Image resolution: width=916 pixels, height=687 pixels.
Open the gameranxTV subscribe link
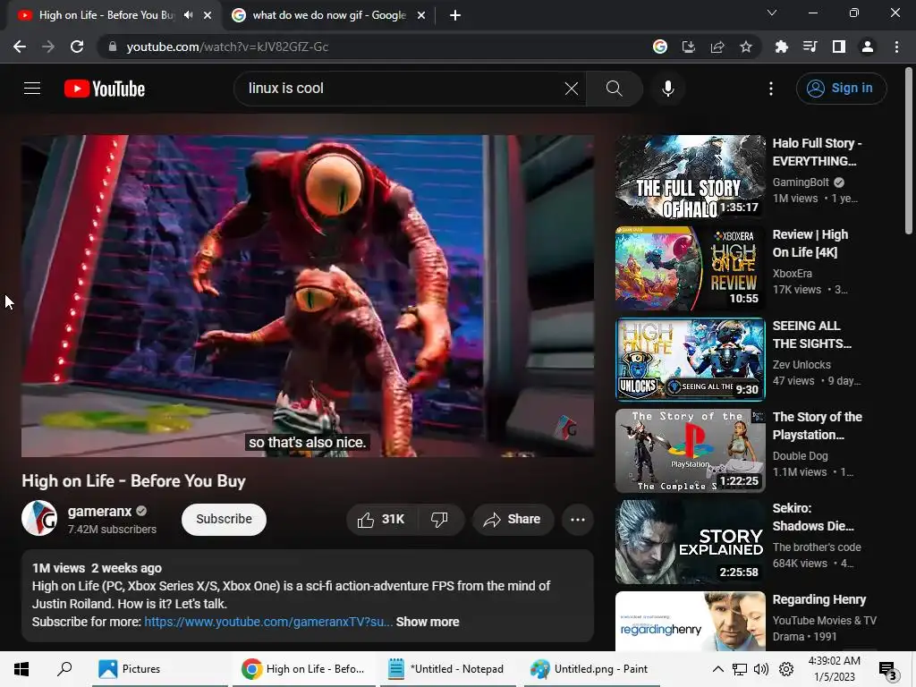pos(268,623)
